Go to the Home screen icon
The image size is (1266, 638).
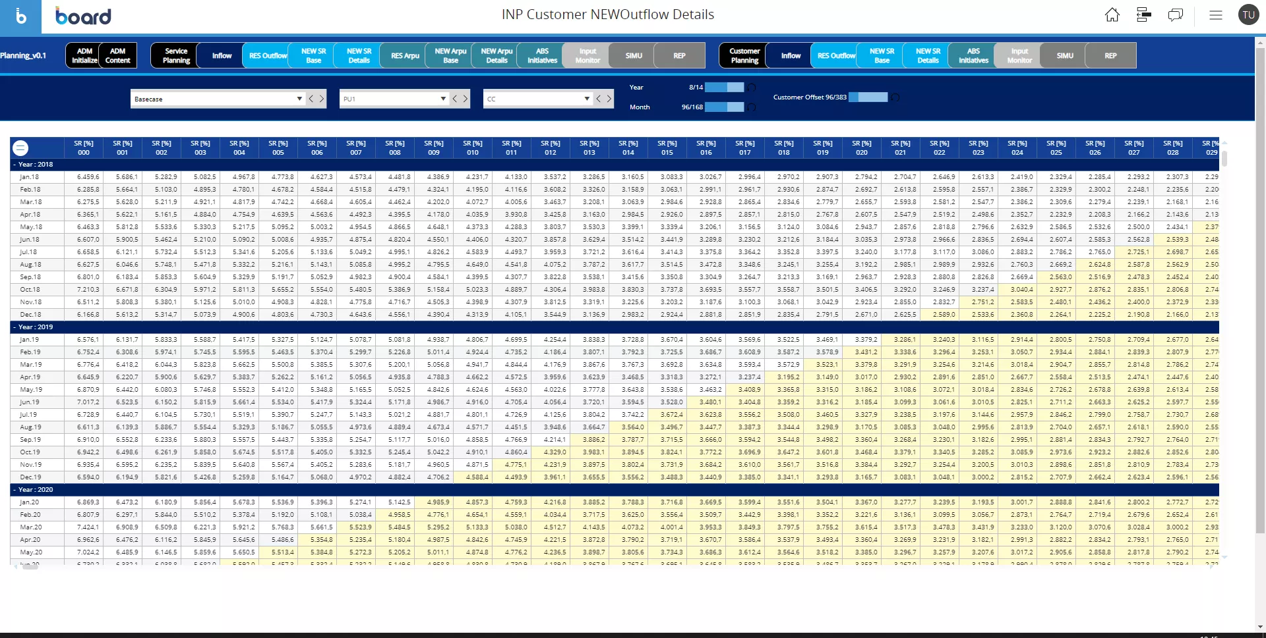tap(1112, 15)
